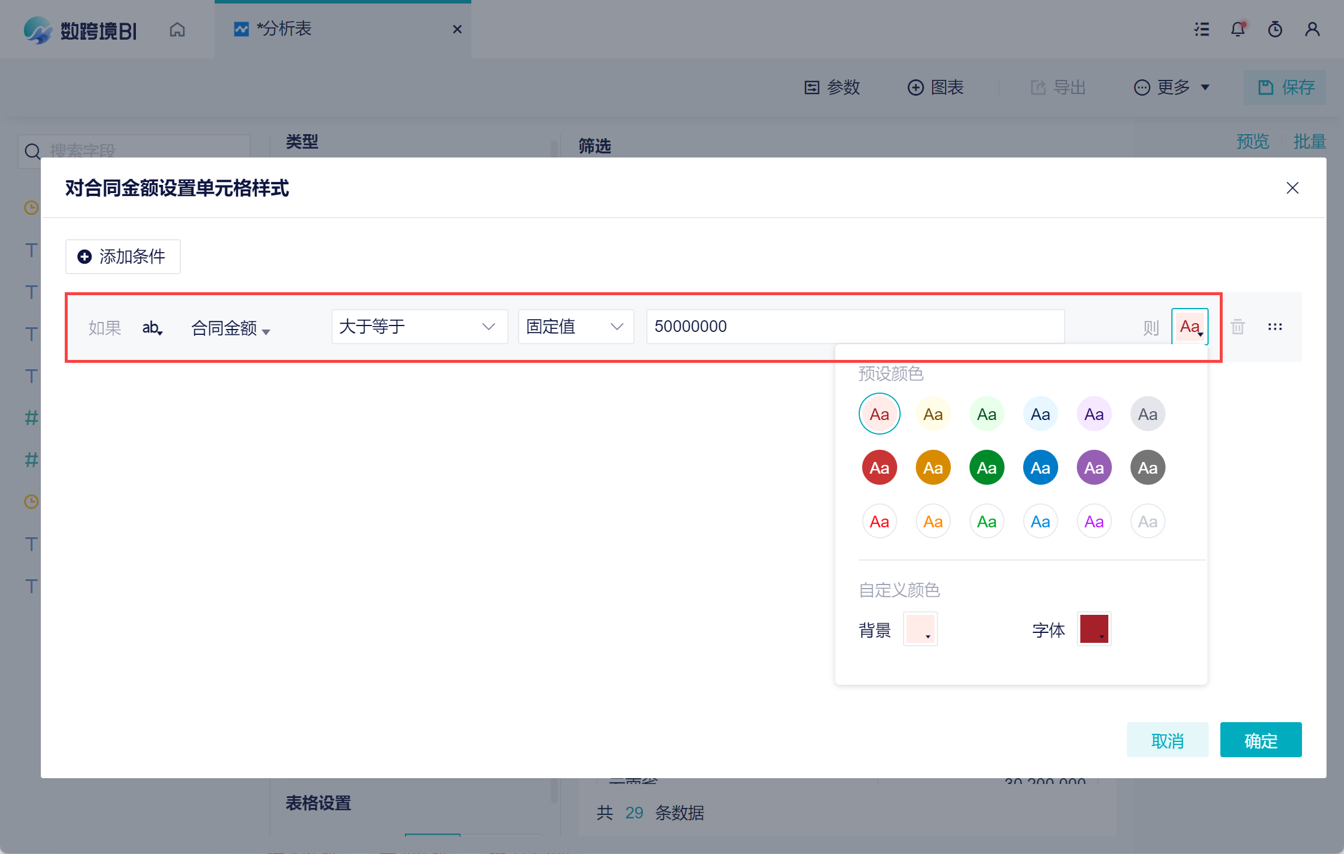The height and width of the screenshot is (854, 1344).
Task: Open the user profile icon
Action: point(1312,29)
